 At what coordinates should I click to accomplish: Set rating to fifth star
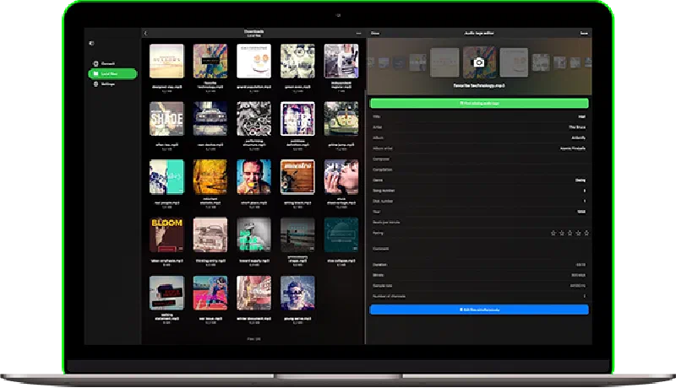tap(586, 232)
